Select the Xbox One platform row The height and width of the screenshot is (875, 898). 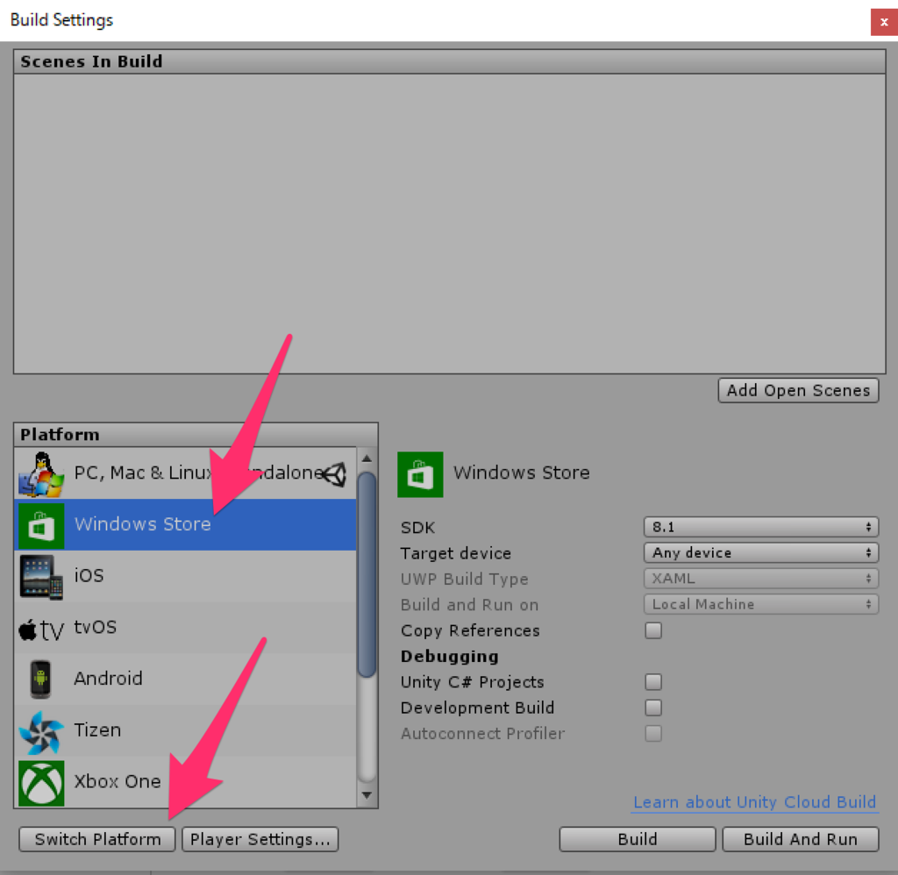click(x=185, y=782)
